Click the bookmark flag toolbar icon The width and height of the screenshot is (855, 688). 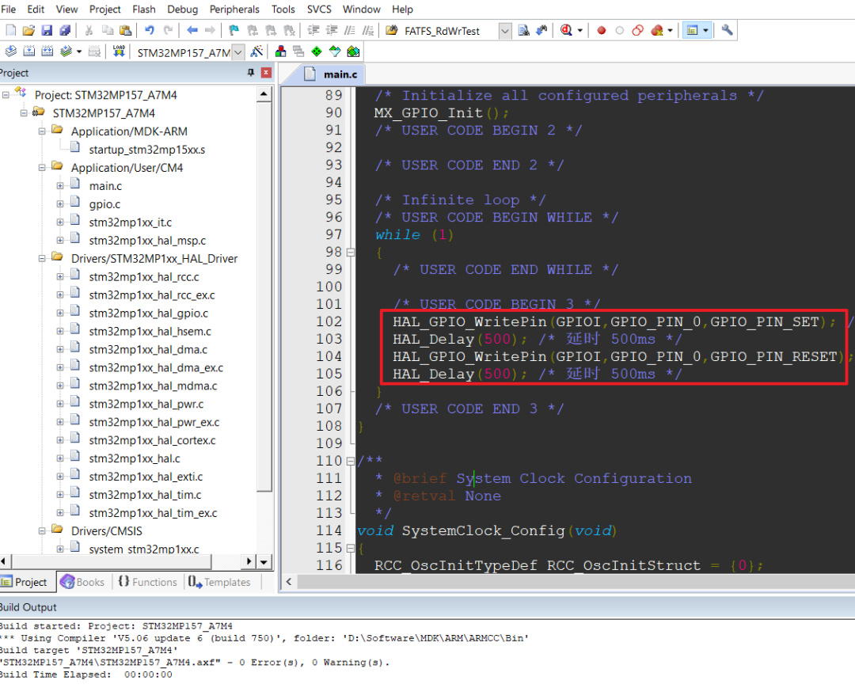click(234, 31)
